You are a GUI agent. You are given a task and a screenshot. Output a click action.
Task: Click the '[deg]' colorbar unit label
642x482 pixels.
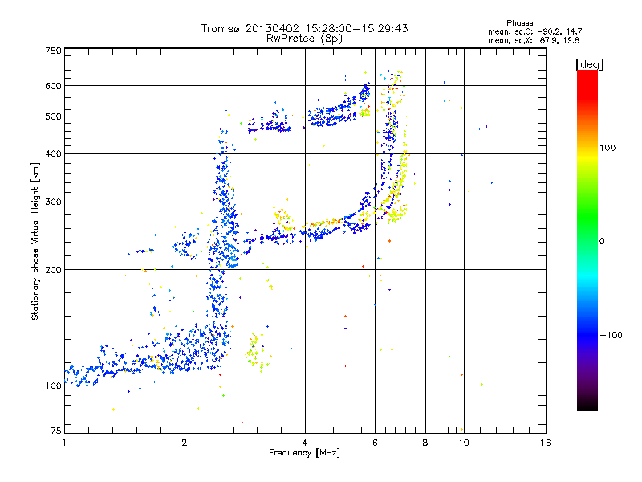point(589,64)
